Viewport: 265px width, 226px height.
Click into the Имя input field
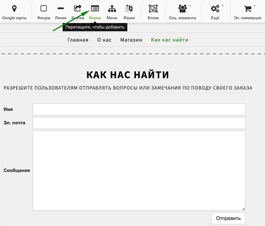pos(139,109)
